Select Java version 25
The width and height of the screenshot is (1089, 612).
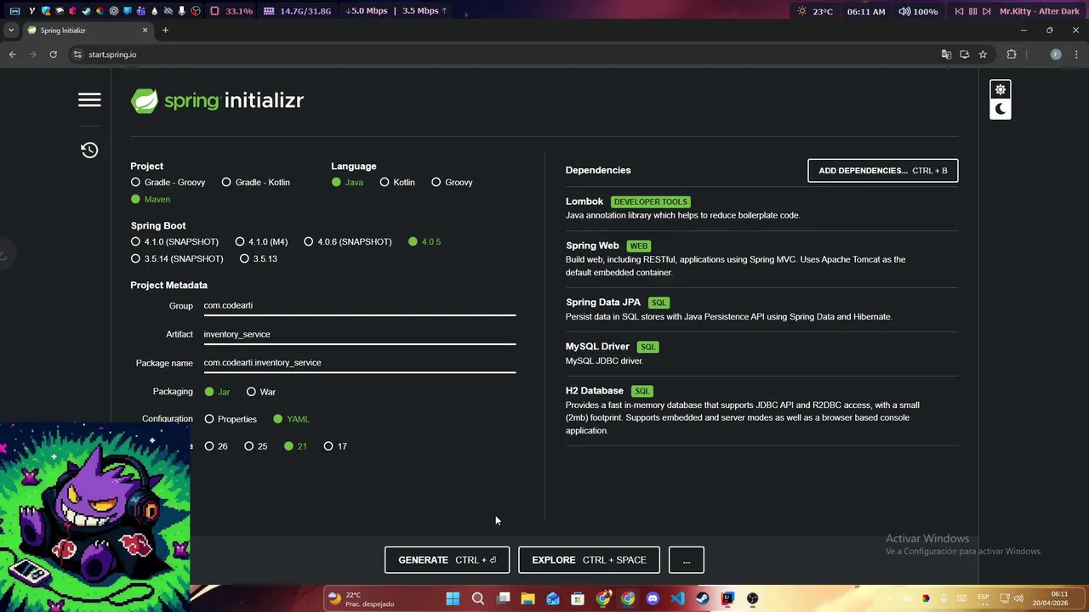coord(256,446)
